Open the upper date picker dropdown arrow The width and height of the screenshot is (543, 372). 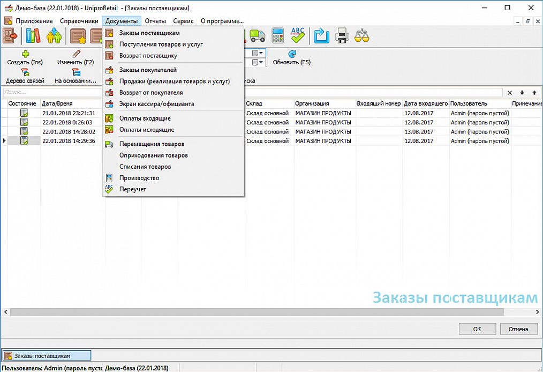[x=261, y=53]
